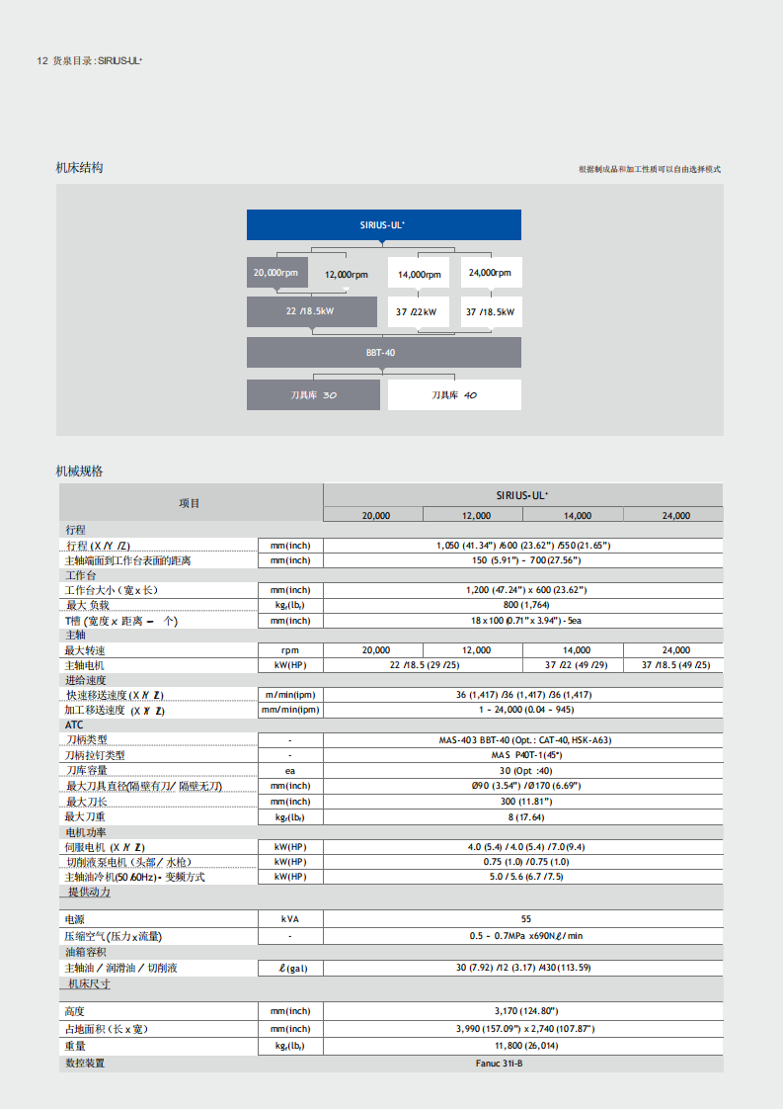
Task: Click the Fanuc 31i-B table cell
Action: (523, 1064)
